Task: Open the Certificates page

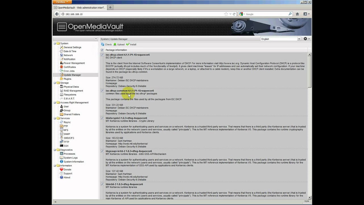Action: click(x=69, y=67)
